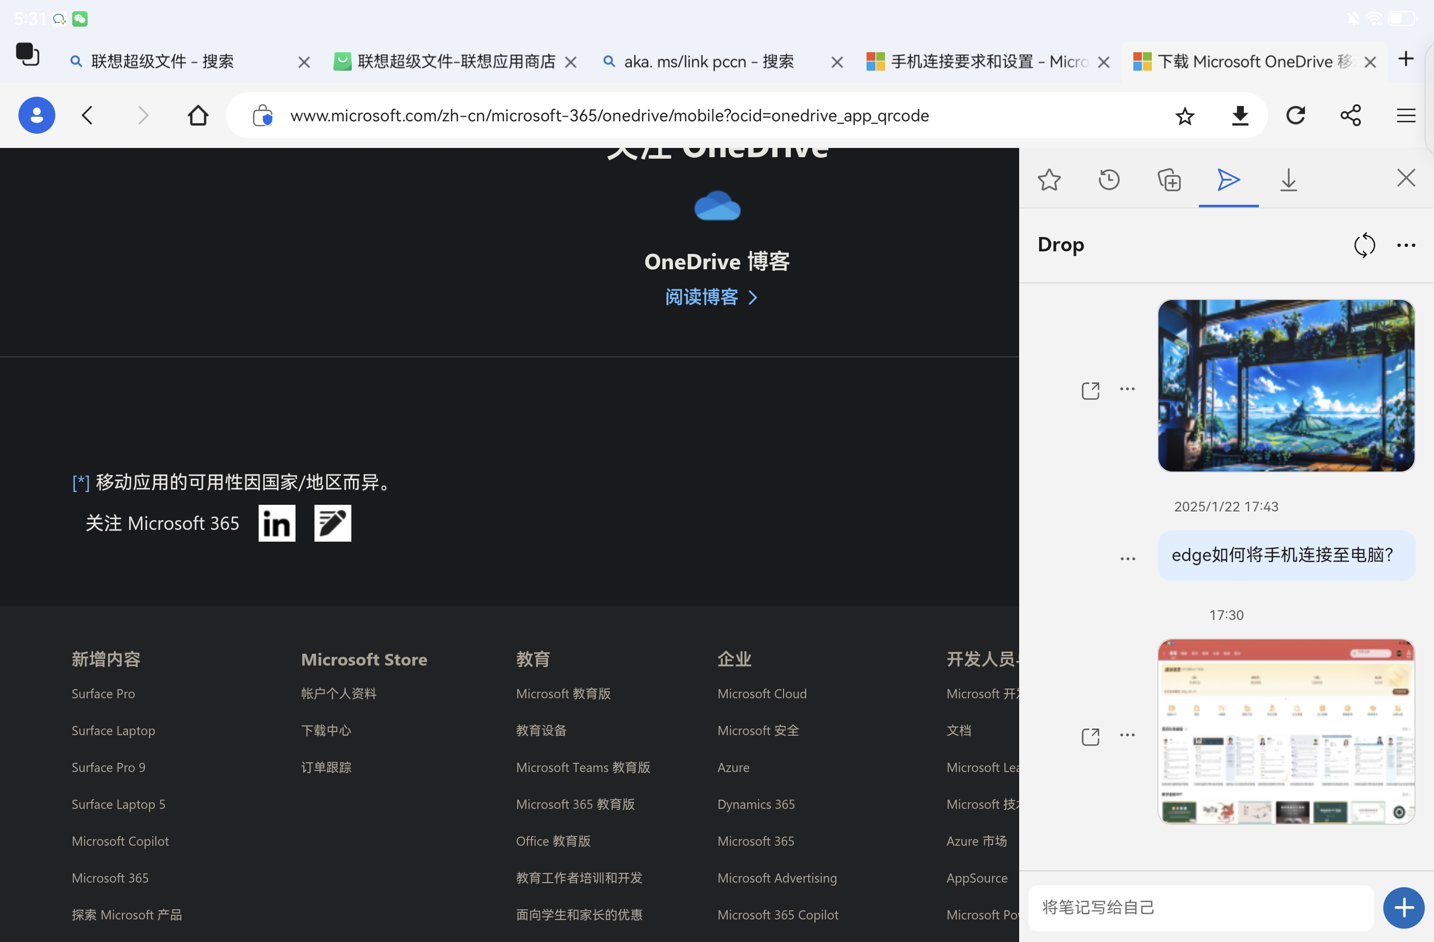The image size is (1434, 942).
Task: Open Surface Pro footer link
Action: click(x=103, y=693)
